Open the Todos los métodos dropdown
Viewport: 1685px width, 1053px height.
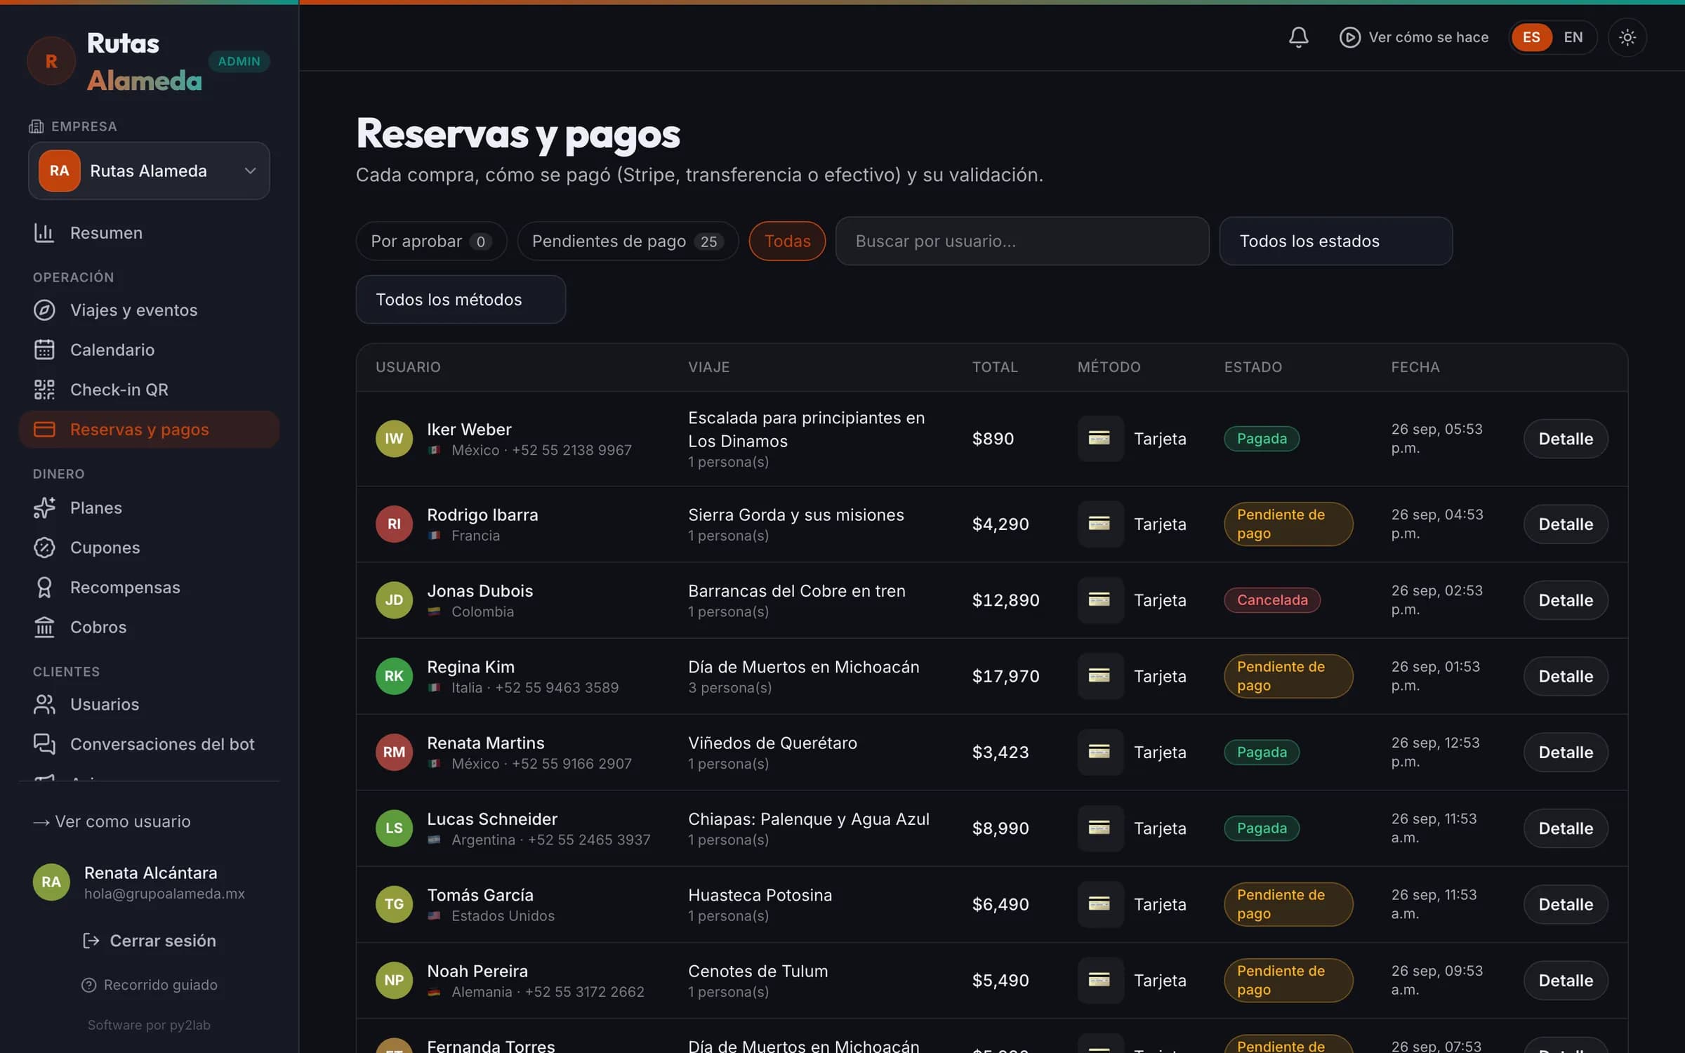pos(461,300)
